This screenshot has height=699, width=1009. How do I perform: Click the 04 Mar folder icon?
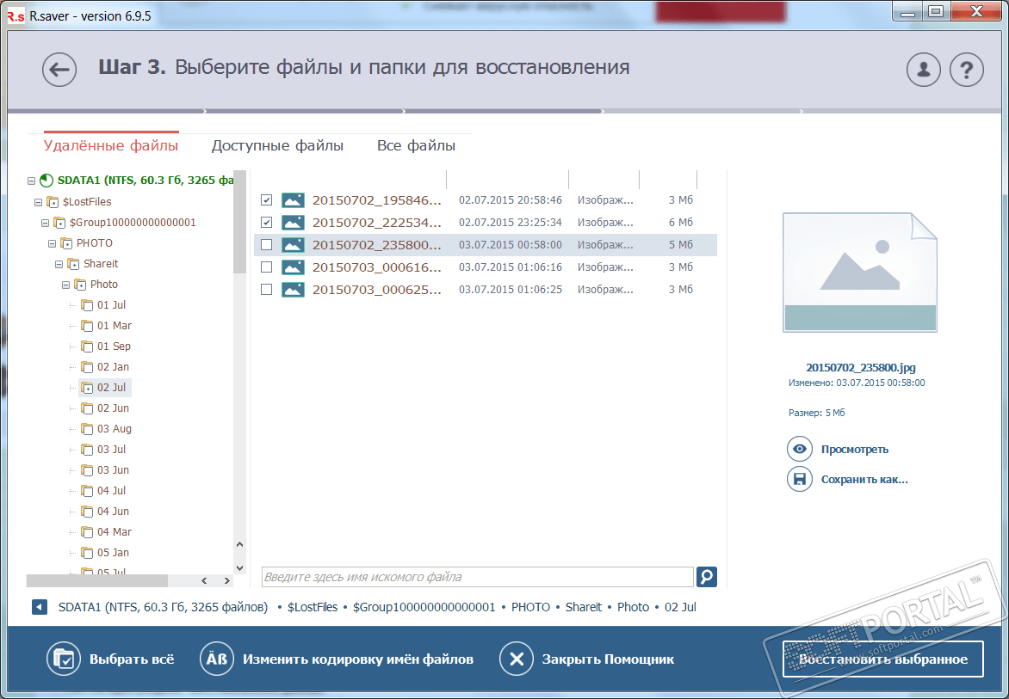(88, 532)
